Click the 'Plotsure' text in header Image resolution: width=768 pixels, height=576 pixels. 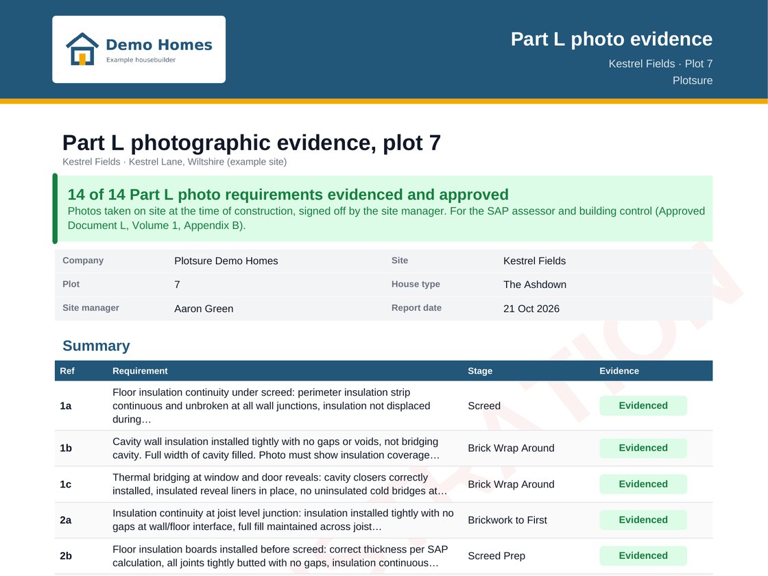pos(692,80)
